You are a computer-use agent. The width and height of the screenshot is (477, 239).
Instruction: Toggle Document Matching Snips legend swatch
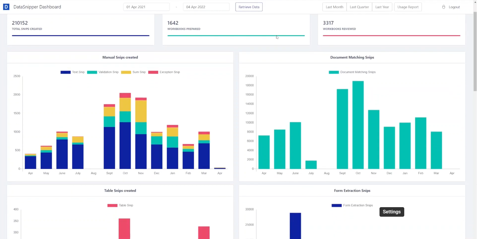[334, 72]
